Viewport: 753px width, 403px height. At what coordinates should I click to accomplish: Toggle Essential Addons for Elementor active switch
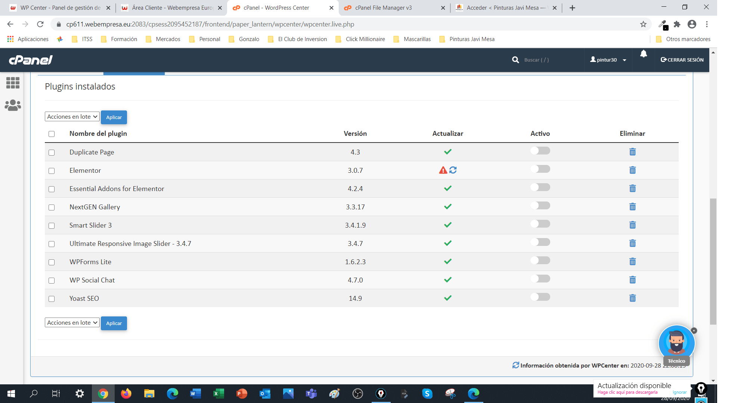tap(540, 187)
